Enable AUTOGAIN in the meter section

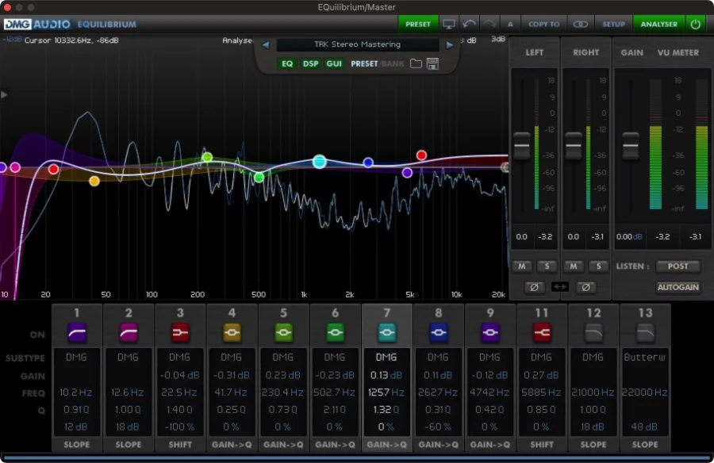(678, 287)
